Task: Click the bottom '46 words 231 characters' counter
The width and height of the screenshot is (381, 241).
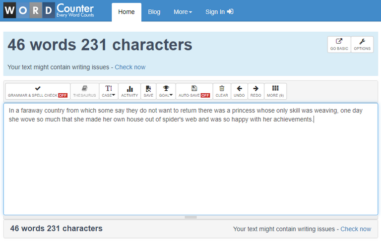Action: click(57, 229)
